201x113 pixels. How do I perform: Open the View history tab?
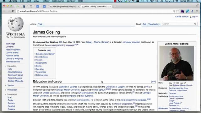point(154,24)
